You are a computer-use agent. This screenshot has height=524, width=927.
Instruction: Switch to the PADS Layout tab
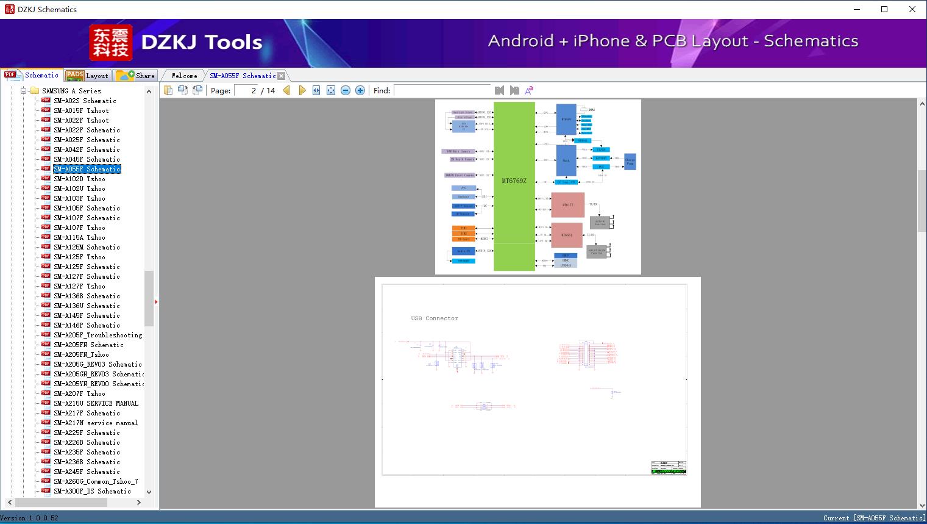87,76
